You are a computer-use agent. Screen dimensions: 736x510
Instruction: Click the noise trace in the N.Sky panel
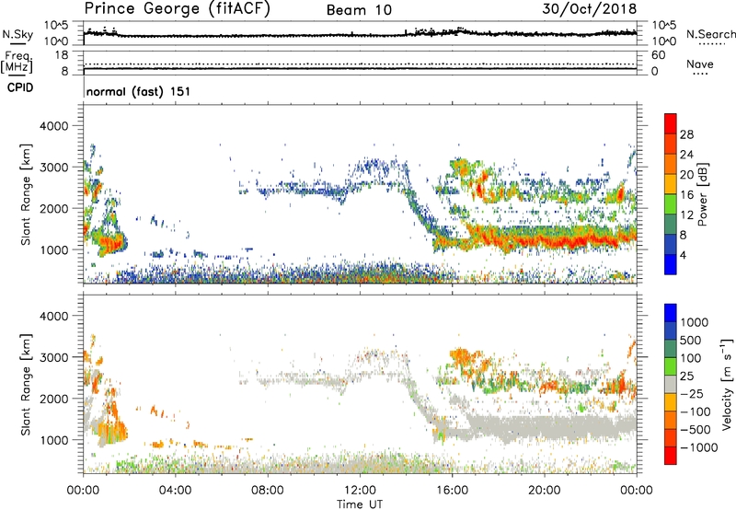point(360,34)
